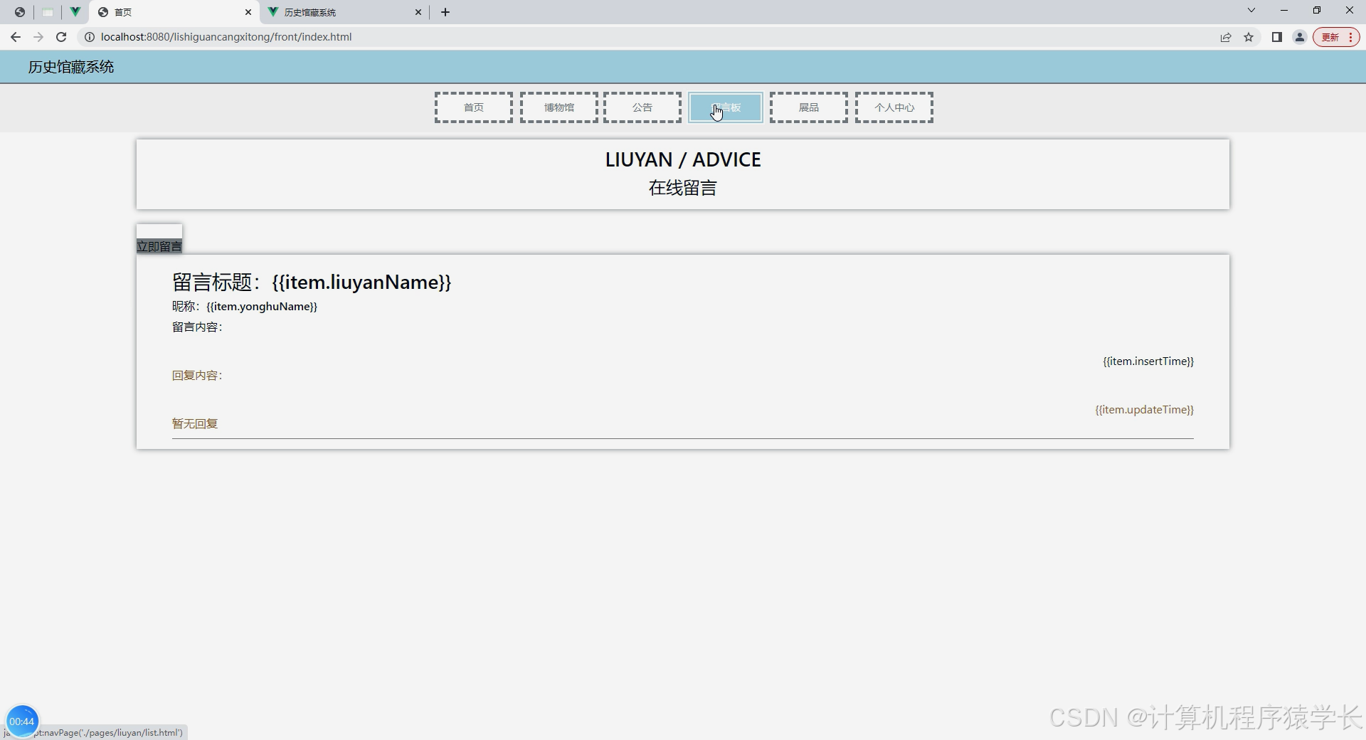The height and width of the screenshot is (740, 1366).
Task: Click the LIUYAN / ADVICE heading
Action: (x=683, y=159)
